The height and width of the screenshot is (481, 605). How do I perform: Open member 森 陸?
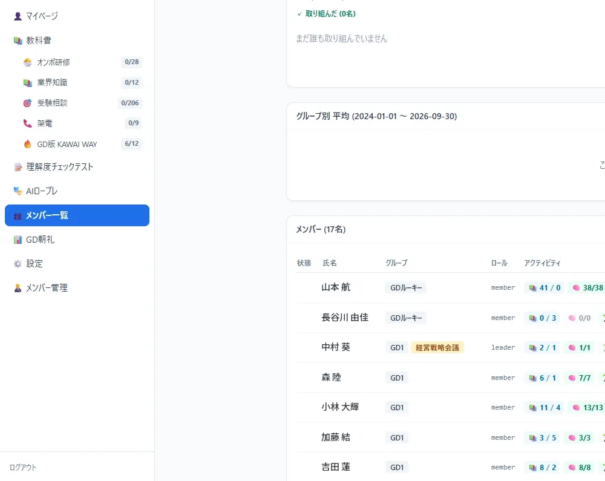[x=332, y=378]
